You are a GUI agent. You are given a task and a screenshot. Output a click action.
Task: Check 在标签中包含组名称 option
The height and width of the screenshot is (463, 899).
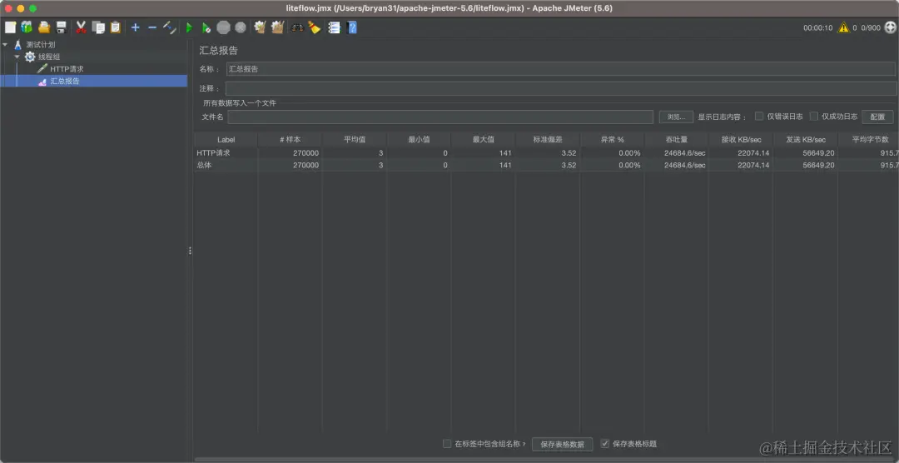click(x=447, y=444)
